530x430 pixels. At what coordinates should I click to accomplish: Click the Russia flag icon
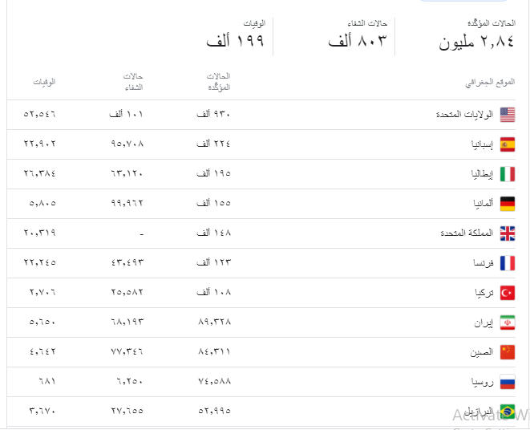click(508, 382)
